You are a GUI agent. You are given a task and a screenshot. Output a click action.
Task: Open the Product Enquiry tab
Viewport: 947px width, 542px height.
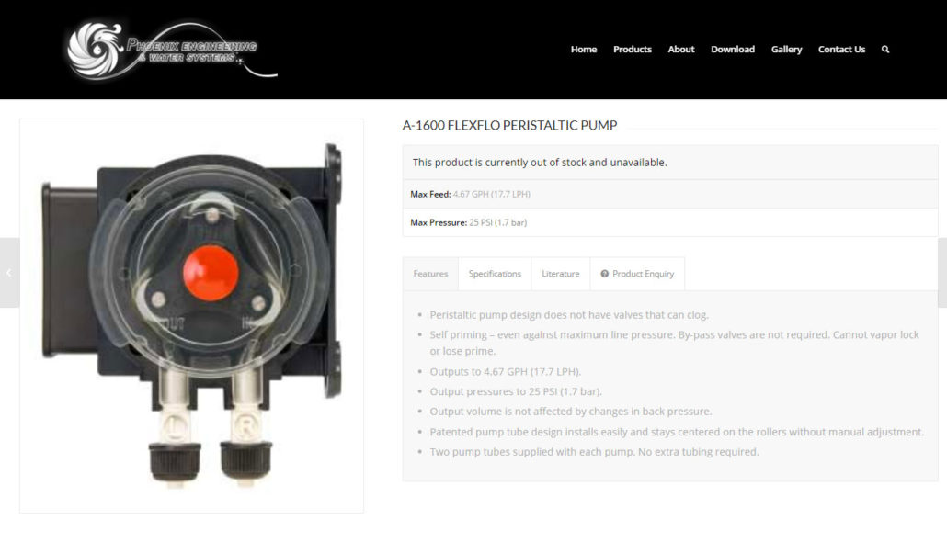pos(637,274)
